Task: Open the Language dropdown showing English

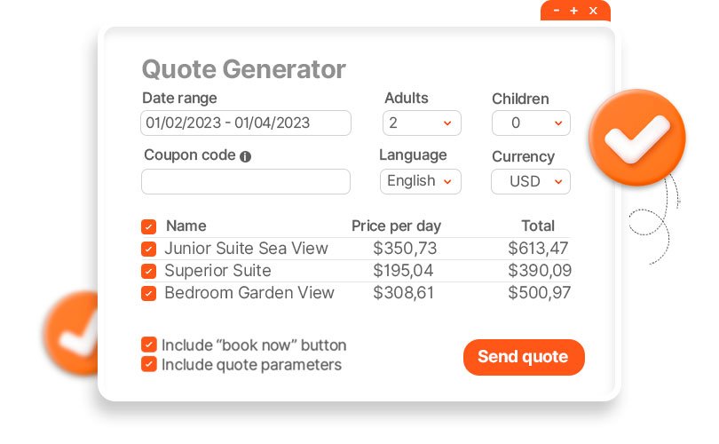Action: click(x=421, y=181)
